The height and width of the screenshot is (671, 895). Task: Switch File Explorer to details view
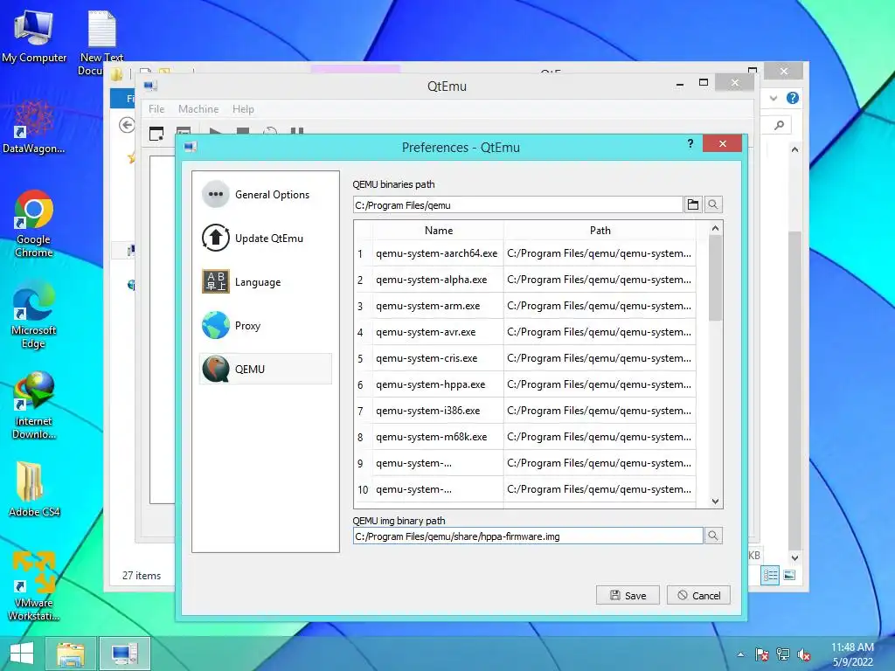770,575
